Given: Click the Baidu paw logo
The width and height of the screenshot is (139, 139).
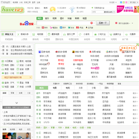Looking at the screenshot, I should (x=27, y=24).
